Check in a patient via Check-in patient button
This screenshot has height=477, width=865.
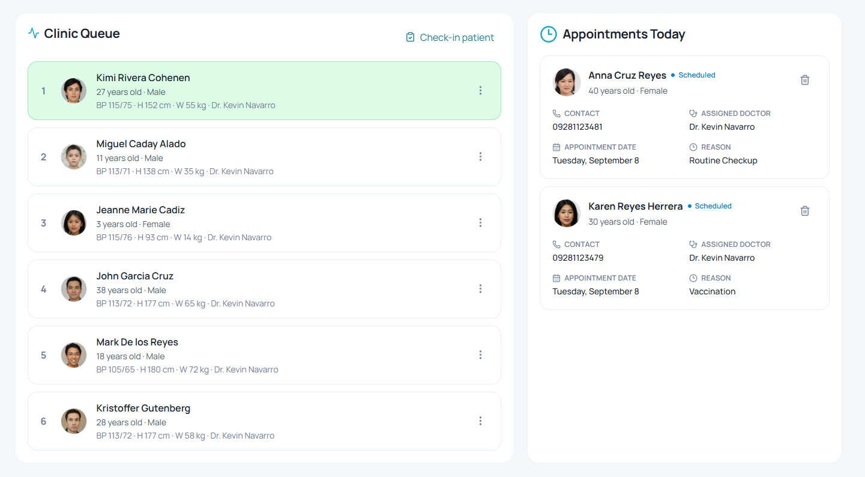[x=450, y=37]
